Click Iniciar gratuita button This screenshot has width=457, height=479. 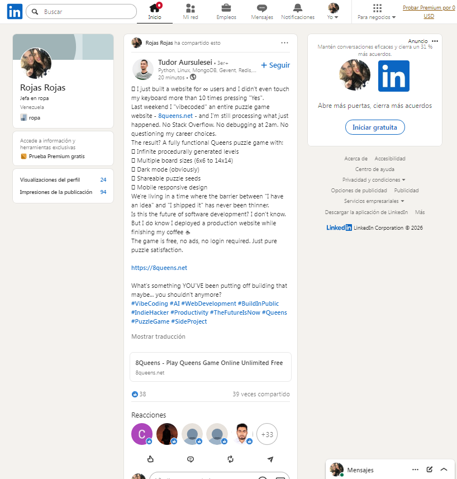(375, 127)
